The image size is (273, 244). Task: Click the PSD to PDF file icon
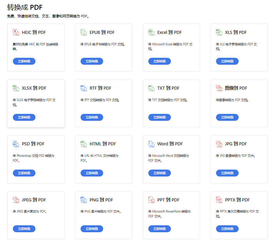(16, 144)
